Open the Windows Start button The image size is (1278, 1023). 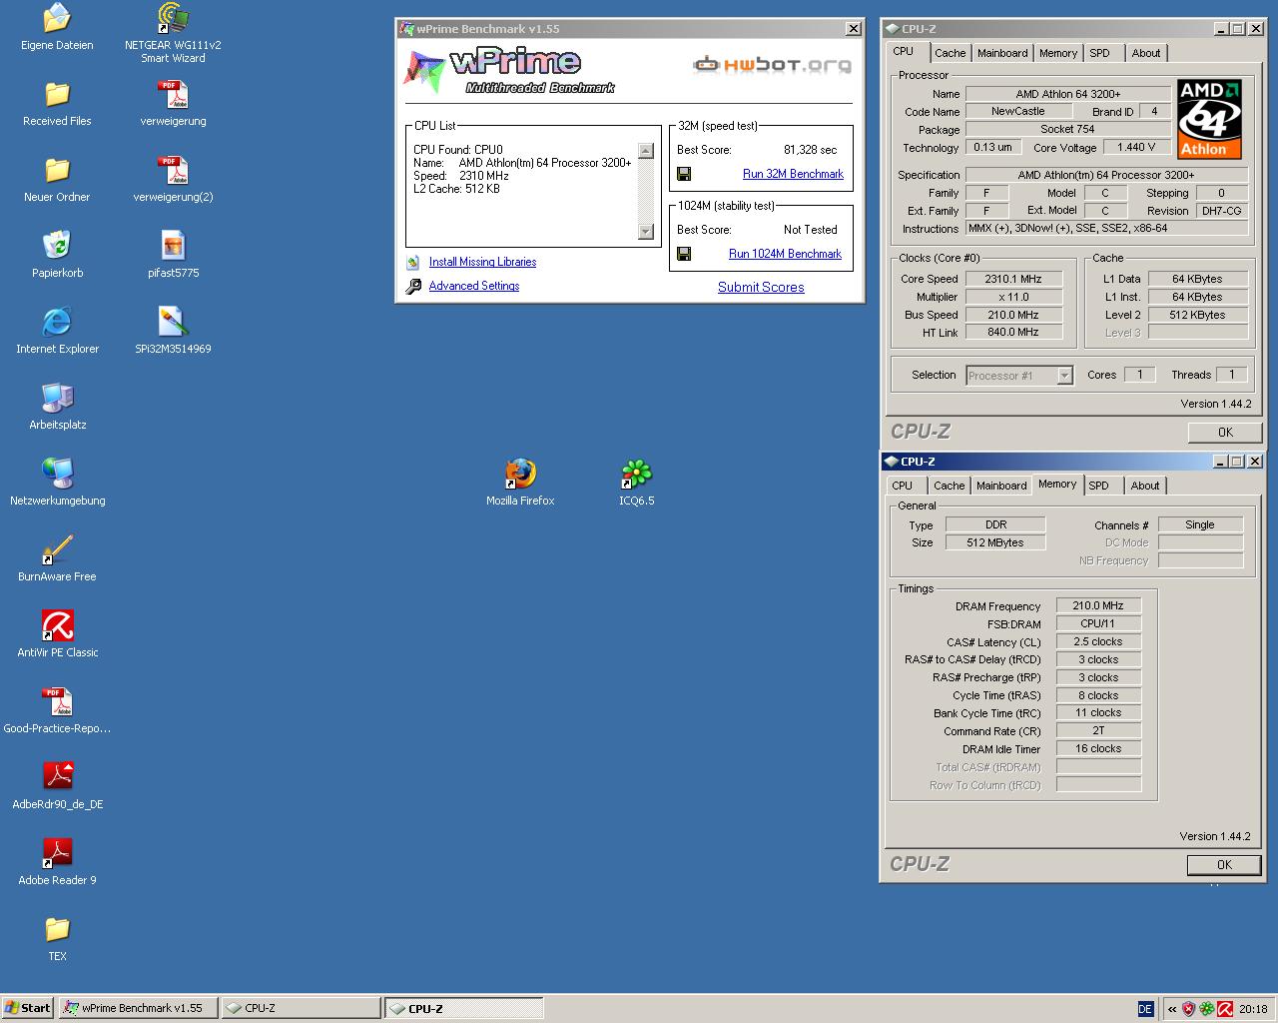(x=28, y=1008)
